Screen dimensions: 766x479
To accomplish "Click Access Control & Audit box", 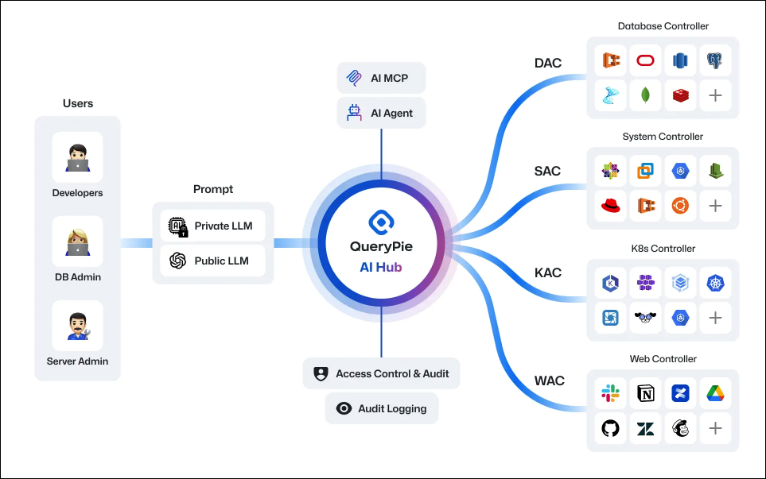I will [381, 373].
